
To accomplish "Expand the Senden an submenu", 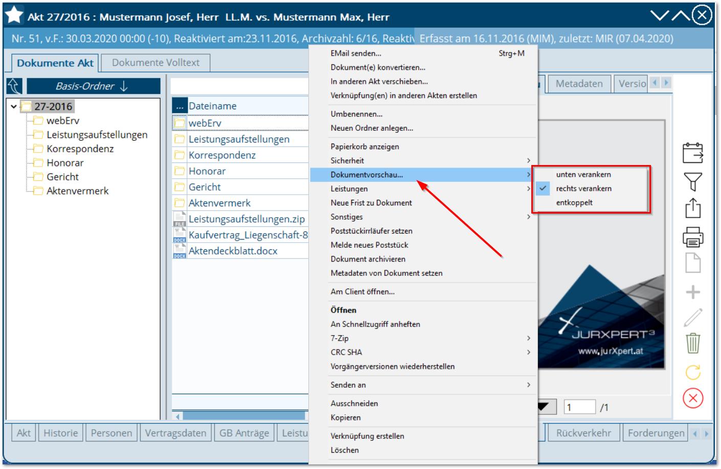I will [x=423, y=385].
